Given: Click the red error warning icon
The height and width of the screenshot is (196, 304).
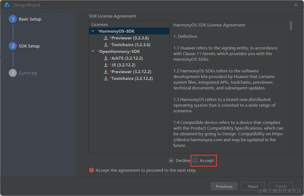Looking at the screenshot, I should (92, 170).
